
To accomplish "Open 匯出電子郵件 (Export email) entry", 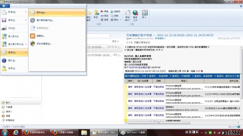I will pos(14,44).
